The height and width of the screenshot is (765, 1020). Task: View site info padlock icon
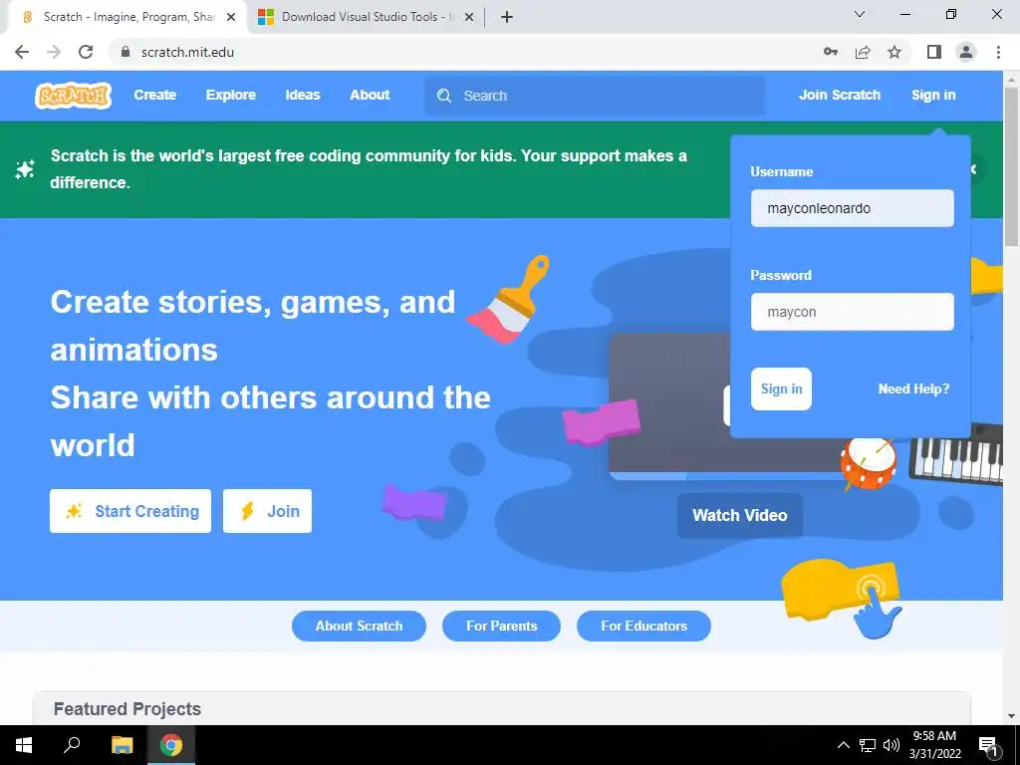126,52
